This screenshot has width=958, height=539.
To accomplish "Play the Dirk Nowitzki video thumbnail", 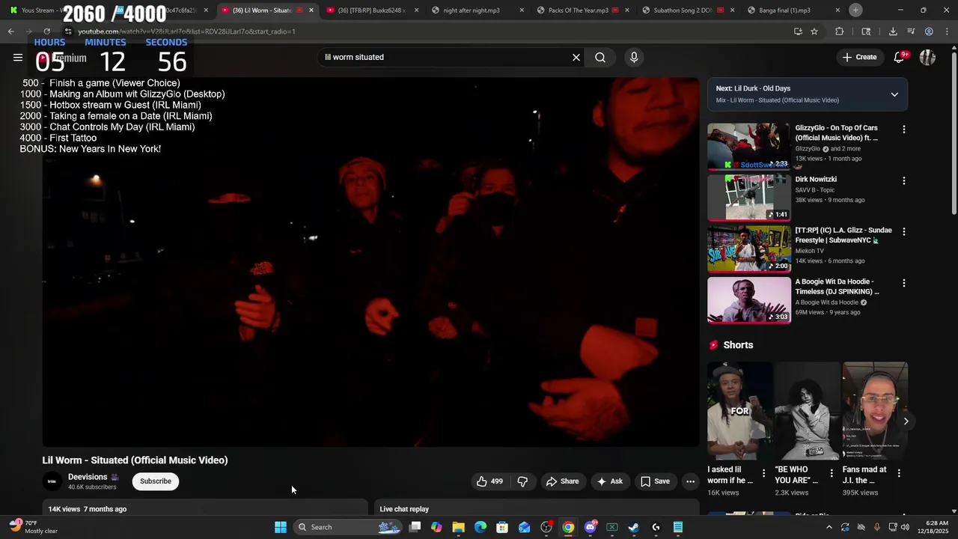I will [x=748, y=198].
